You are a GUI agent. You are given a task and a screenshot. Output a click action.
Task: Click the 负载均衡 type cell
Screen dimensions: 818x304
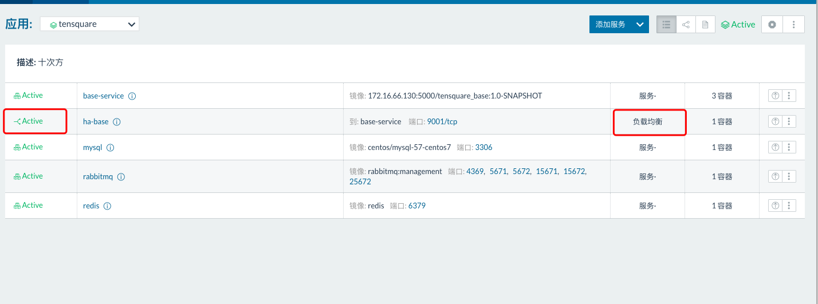tap(647, 121)
